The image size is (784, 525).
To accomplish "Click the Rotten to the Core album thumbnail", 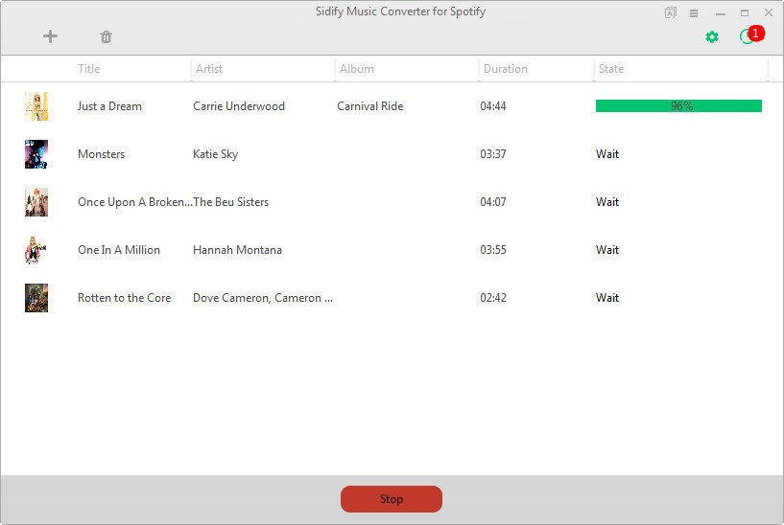I will click(x=36, y=298).
